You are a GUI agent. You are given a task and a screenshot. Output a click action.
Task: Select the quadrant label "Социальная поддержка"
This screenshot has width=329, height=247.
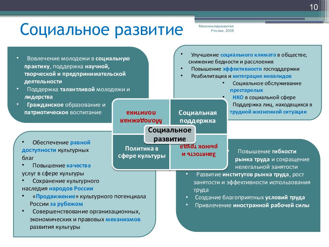click(x=197, y=117)
